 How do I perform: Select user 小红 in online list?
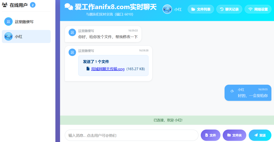click(26, 36)
